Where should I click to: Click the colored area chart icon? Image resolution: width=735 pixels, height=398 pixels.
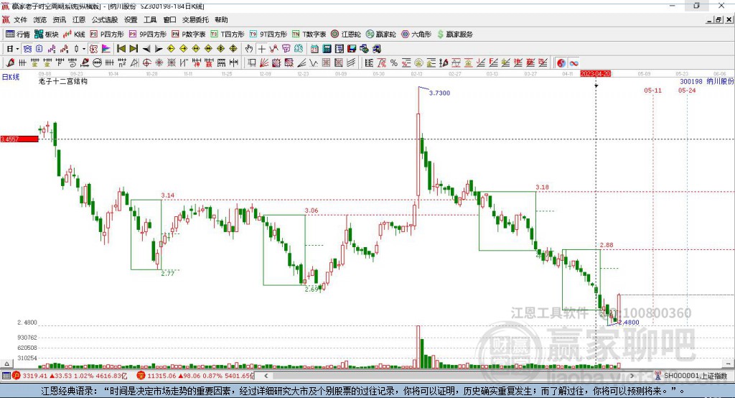click(x=106, y=49)
